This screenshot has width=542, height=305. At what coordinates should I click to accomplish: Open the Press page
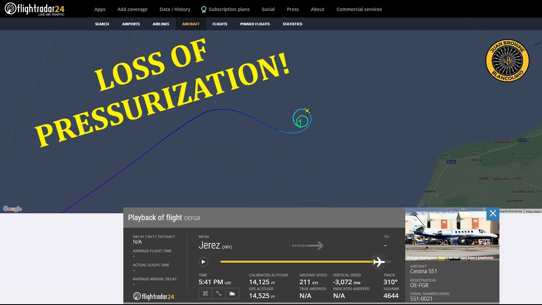293,9
